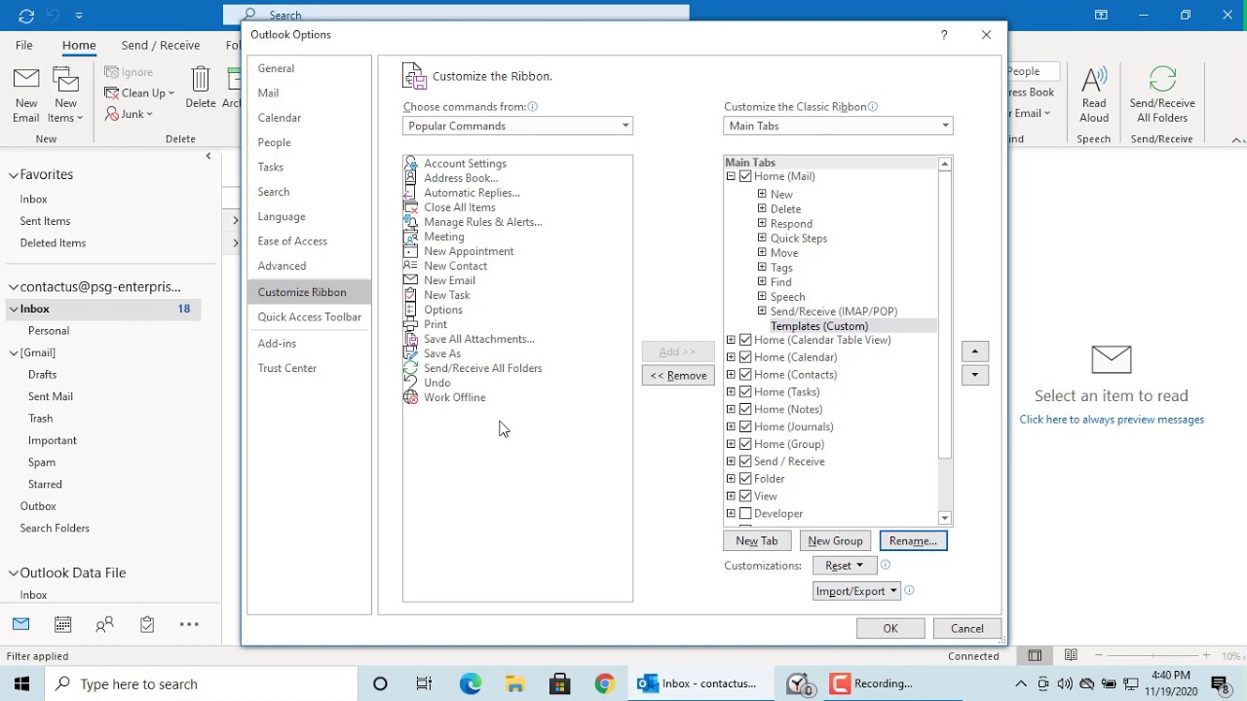
Task: Click the New Tab button
Action: pos(757,541)
